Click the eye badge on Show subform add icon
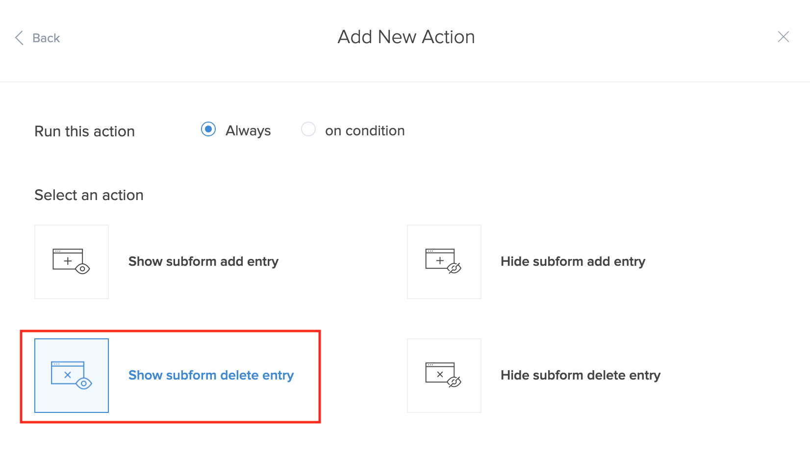 (x=82, y=269)
